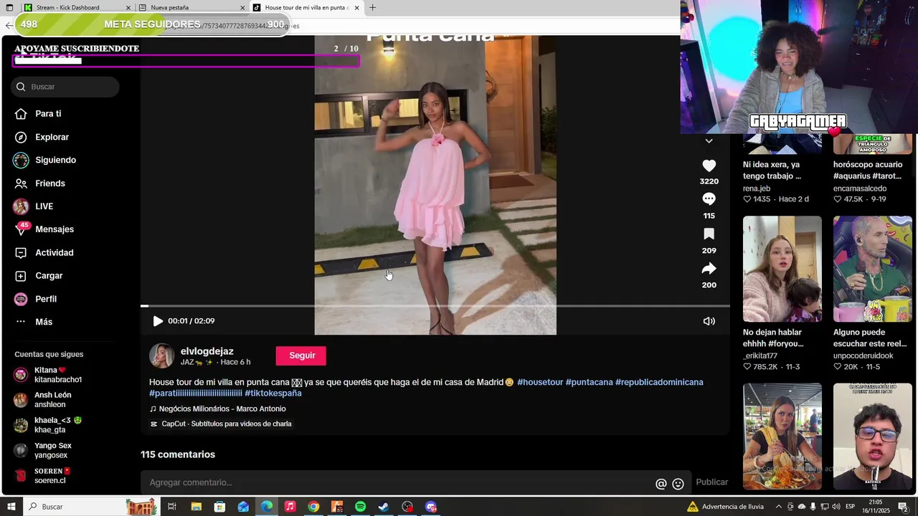Open #tiktokespaña hashtag
918x516 pixels.
tap(273, 393)
